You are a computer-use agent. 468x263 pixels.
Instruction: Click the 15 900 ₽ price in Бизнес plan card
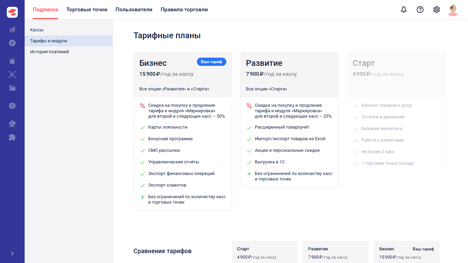click(x=150, y=74)
